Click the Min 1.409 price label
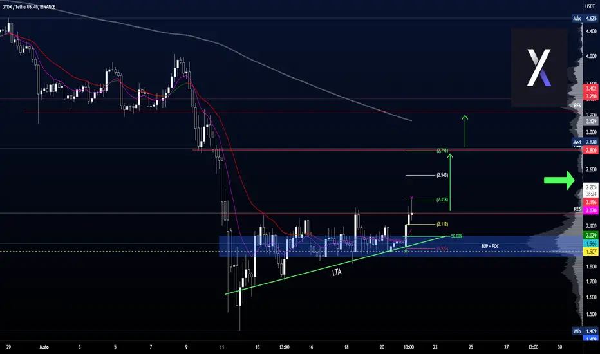 pyautogui.click(x=585, y=331)
